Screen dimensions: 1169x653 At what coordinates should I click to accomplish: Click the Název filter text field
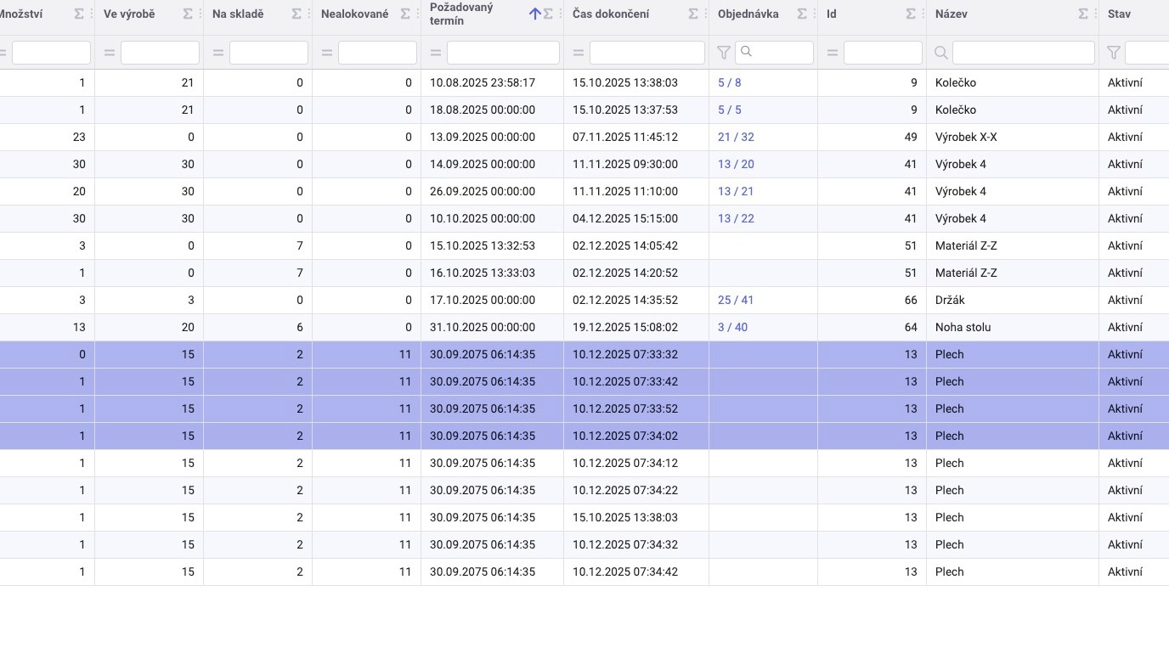[x=1023, y=53]
